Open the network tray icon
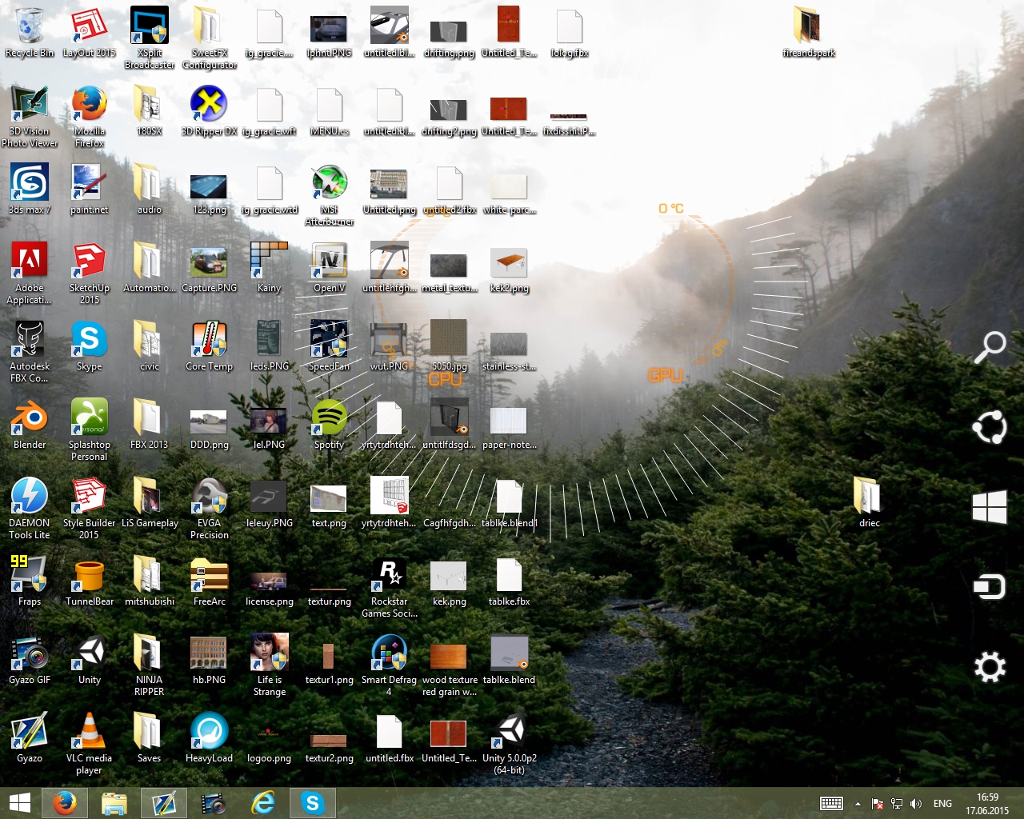The height and width of the screenshot is (819, 1024). point(897,804)
